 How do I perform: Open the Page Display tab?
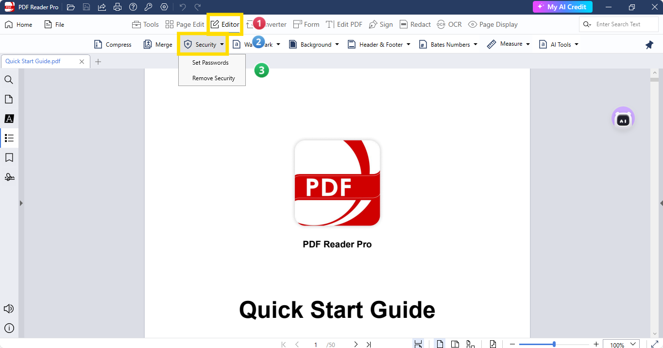(493, 24)
